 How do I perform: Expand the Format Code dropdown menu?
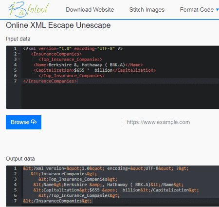point(200,10)
